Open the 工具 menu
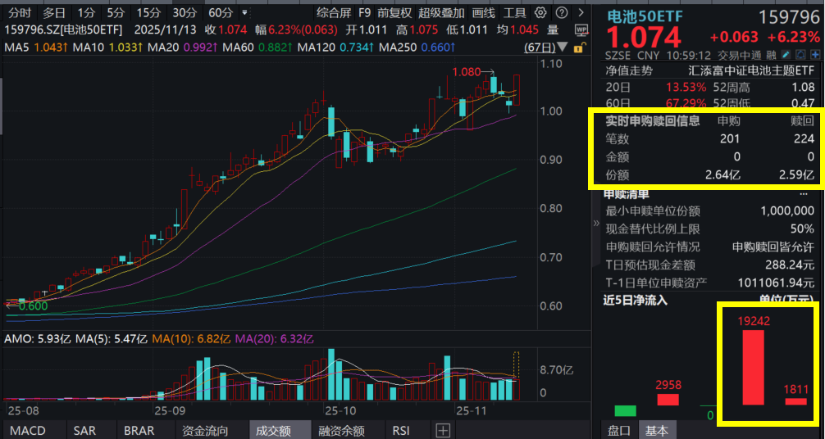 [515, 13]
